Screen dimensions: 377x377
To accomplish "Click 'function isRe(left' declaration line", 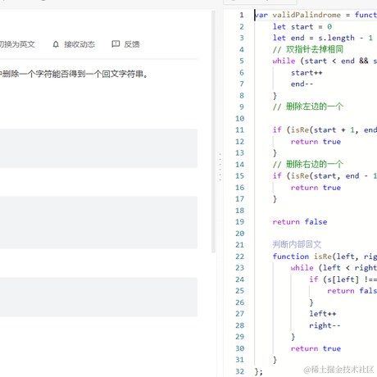I will pyautogui.click(x=325, y=257).
